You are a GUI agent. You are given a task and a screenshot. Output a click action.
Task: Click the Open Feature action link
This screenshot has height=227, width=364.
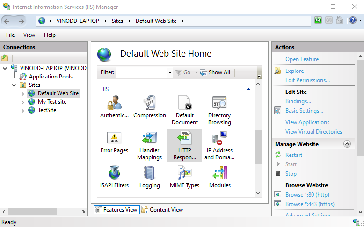302,59
